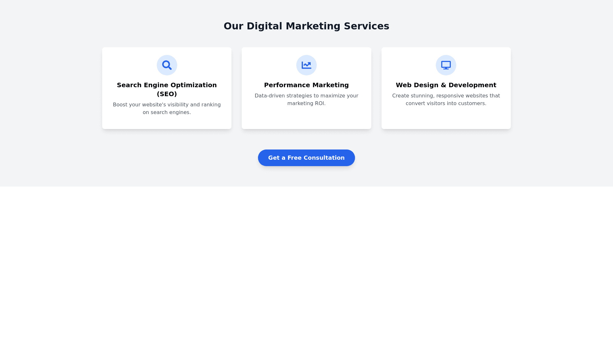Click Get a Free Consultation button
Image resolution: width=613 pixels, height=345 pixels.
(x=306, y=158)
